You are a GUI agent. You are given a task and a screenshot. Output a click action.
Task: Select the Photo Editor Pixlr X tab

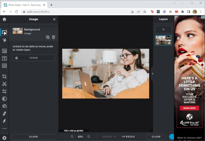[x=24, y=5]
